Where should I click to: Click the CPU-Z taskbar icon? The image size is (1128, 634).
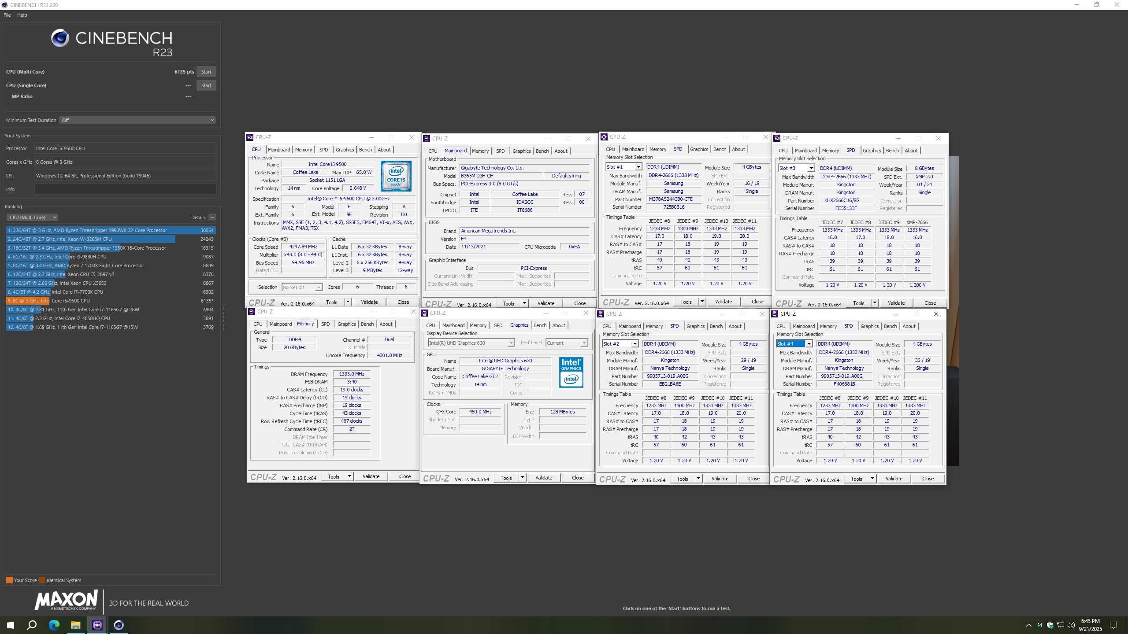(97, 625)
